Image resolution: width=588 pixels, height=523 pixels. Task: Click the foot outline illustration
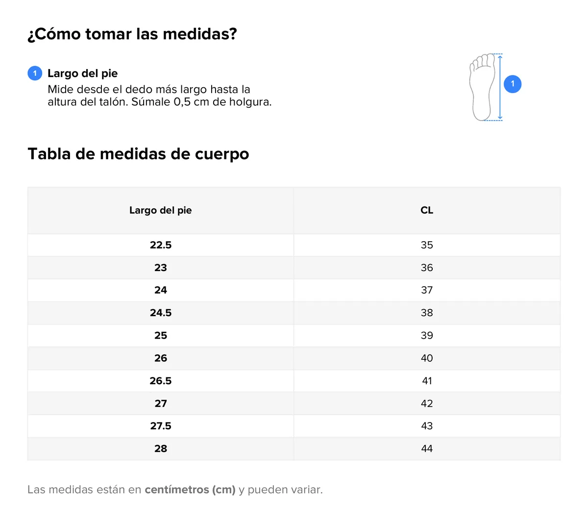click(x=483, y=87)
